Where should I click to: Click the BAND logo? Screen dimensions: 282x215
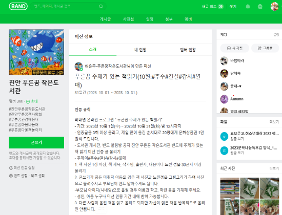18,6
